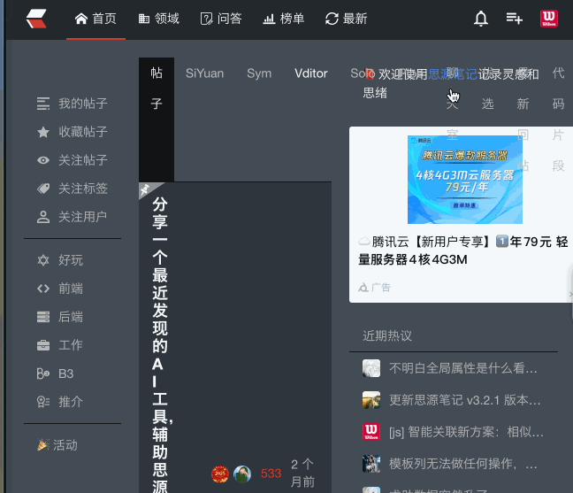The width and height of the screenshot is (573, 493).
Task: Click the 思源笔记 link in the banner
Action: (x=453, y=74)
